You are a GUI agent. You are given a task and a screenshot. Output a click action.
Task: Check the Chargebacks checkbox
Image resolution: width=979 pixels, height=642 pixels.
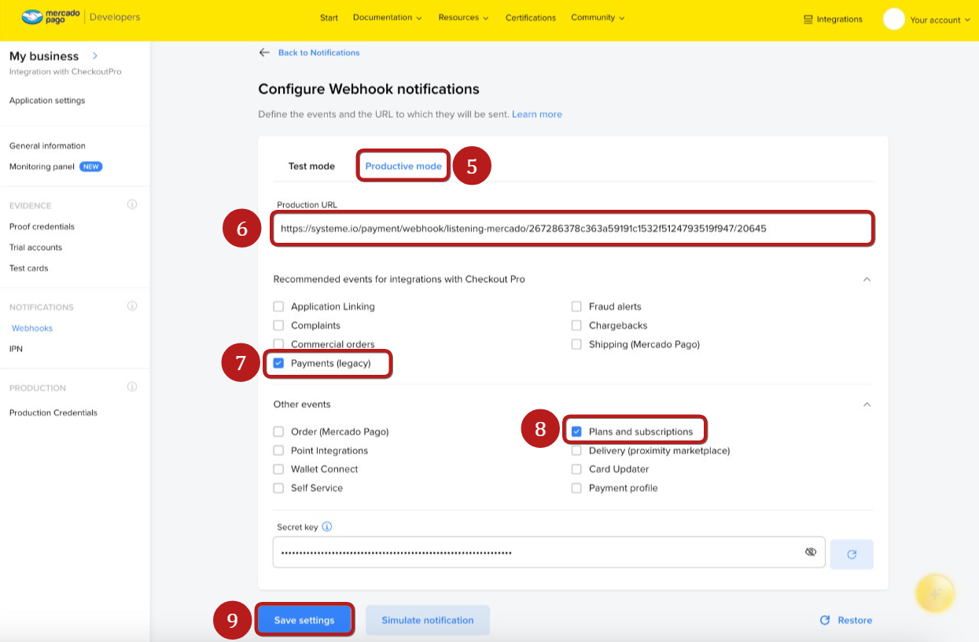(576, 325)
